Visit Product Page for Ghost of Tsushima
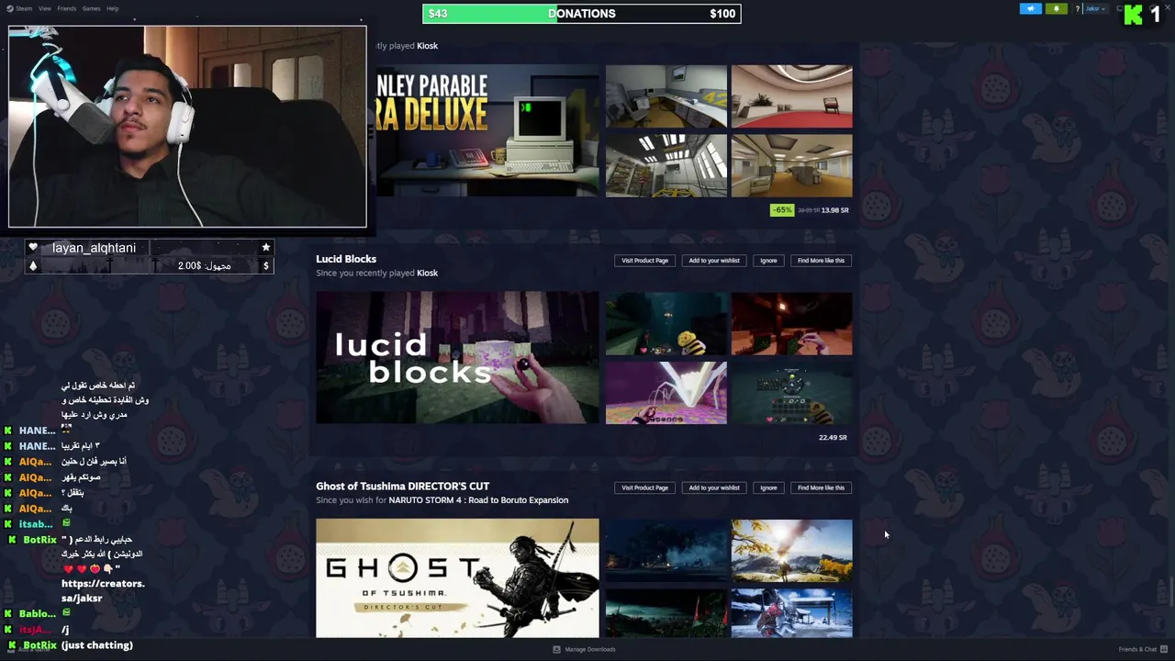Screen dimensions: 1175x661 click(644, 488)
